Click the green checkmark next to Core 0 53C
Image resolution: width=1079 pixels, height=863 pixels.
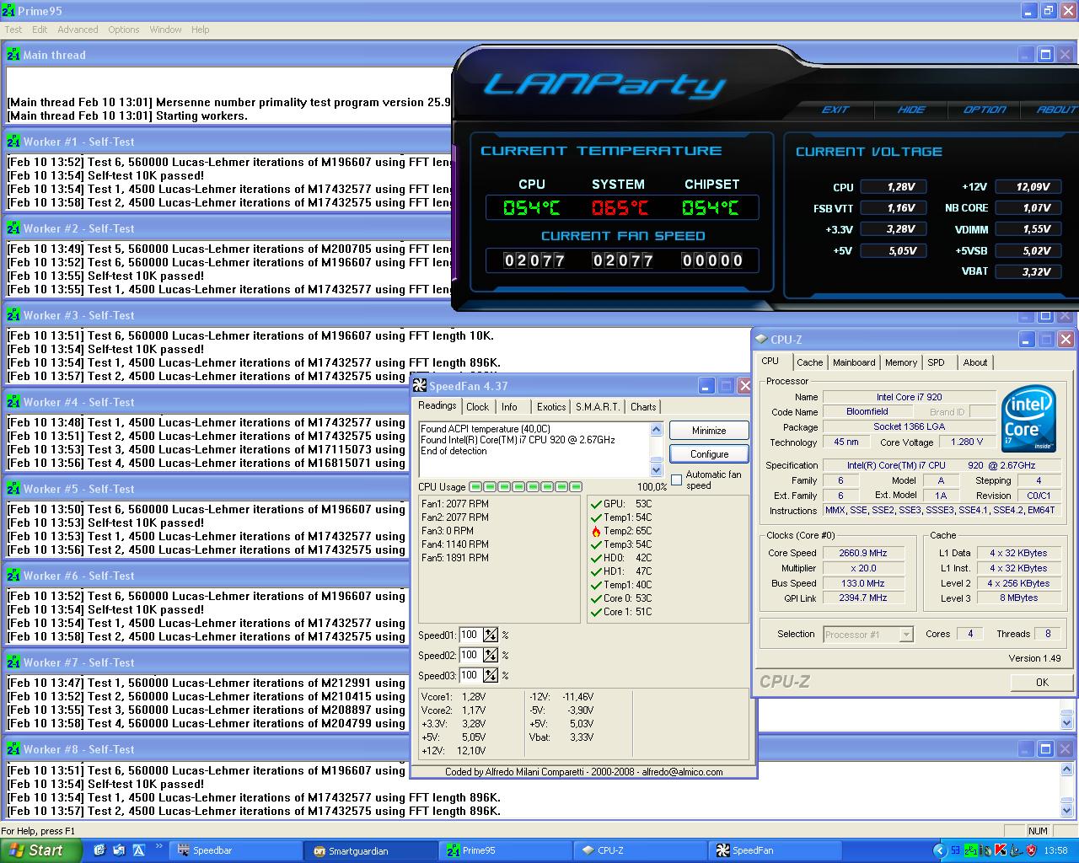[596, 598]
